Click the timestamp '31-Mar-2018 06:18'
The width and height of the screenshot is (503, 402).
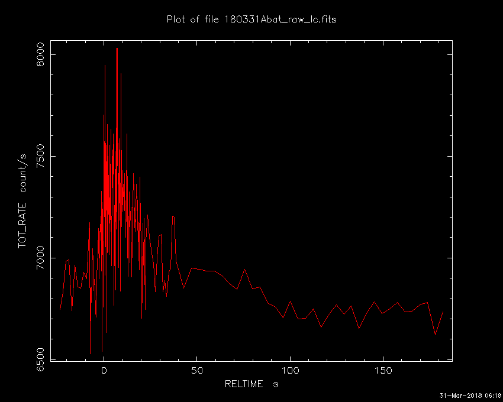click(470, 395)
